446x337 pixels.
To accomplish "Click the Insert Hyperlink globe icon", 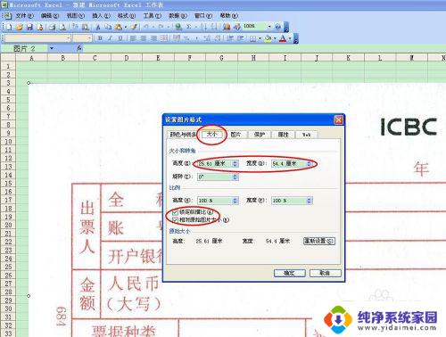I will pyautogui.click(x=178, y=27).
